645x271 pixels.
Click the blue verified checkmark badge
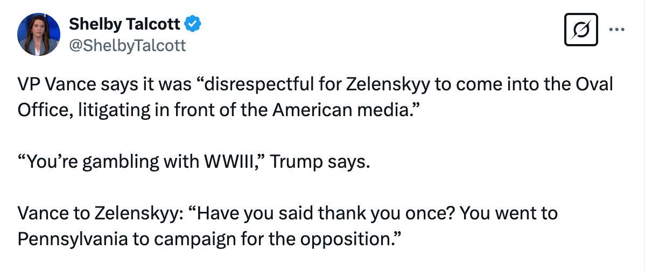(192, 24)
